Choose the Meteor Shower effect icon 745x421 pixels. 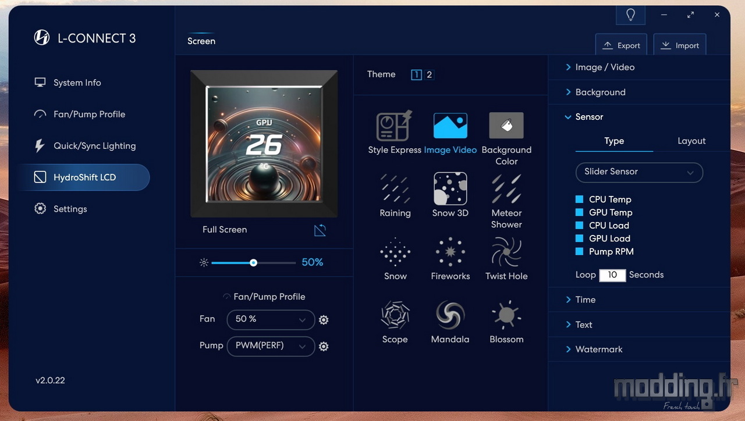(x=506, y=189)
